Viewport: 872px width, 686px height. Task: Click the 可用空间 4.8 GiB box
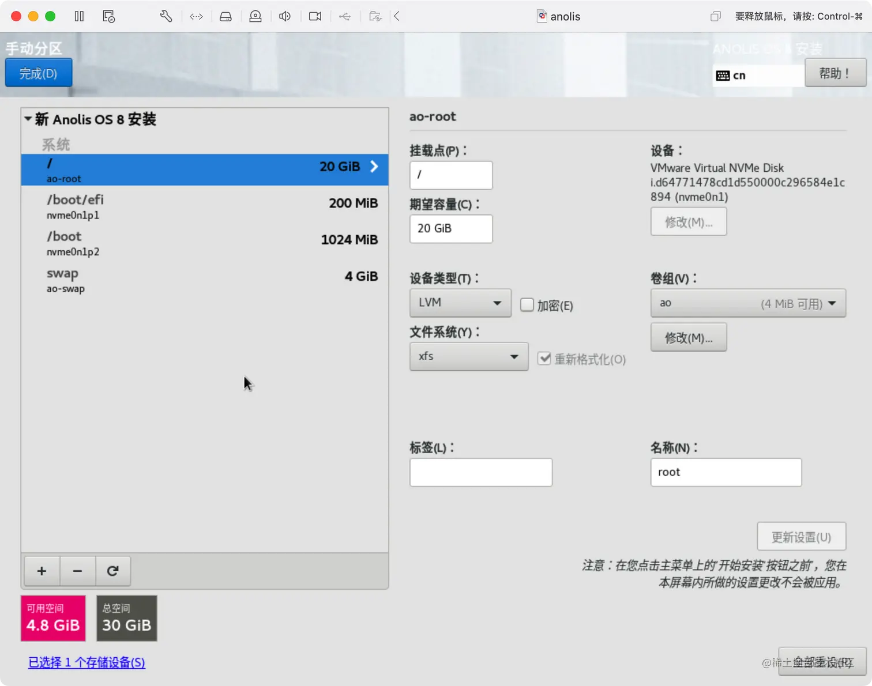tap(53, 618)
